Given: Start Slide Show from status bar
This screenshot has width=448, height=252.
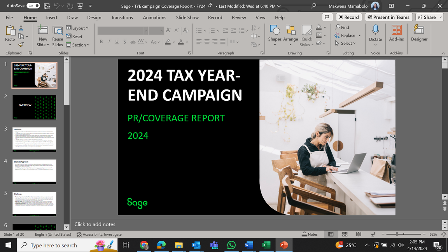Looking at the screenshot, I should coord(373,234).
